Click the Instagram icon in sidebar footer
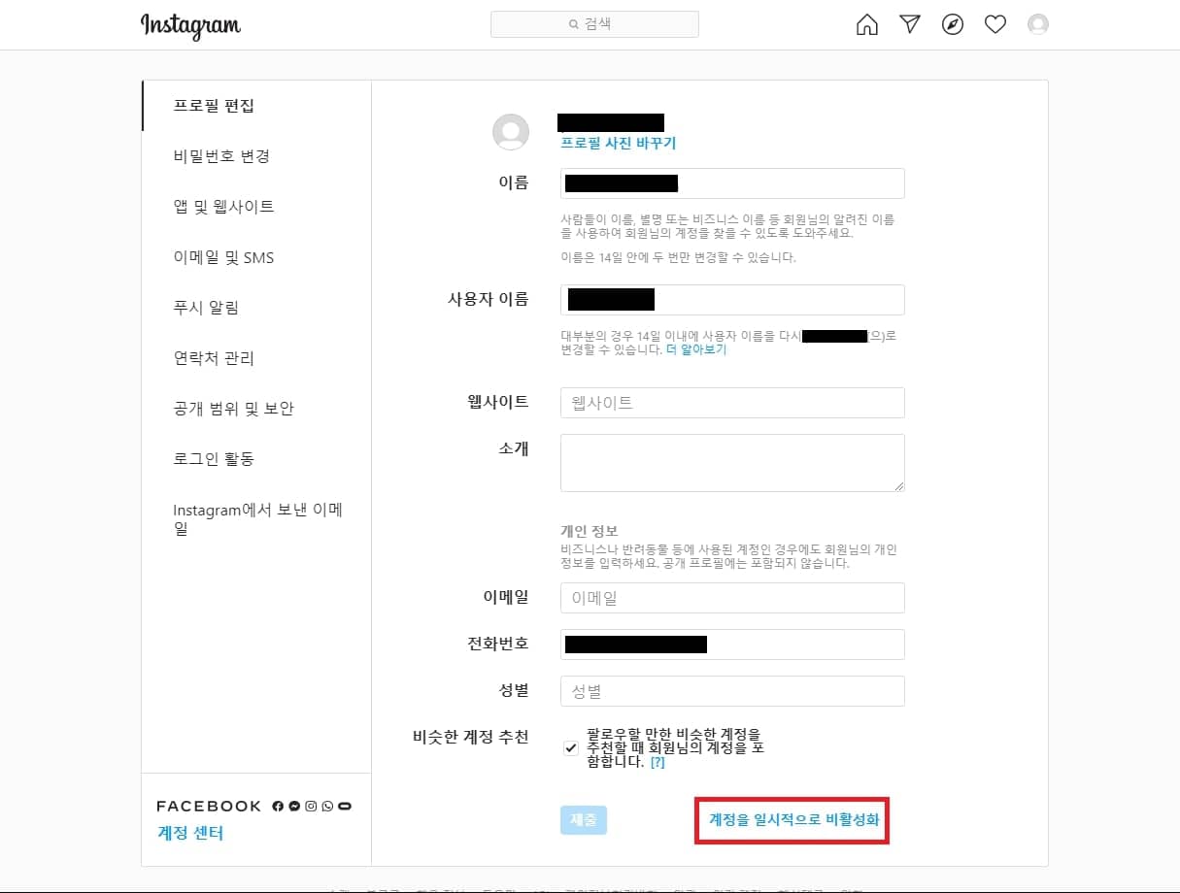 (311, 806)
